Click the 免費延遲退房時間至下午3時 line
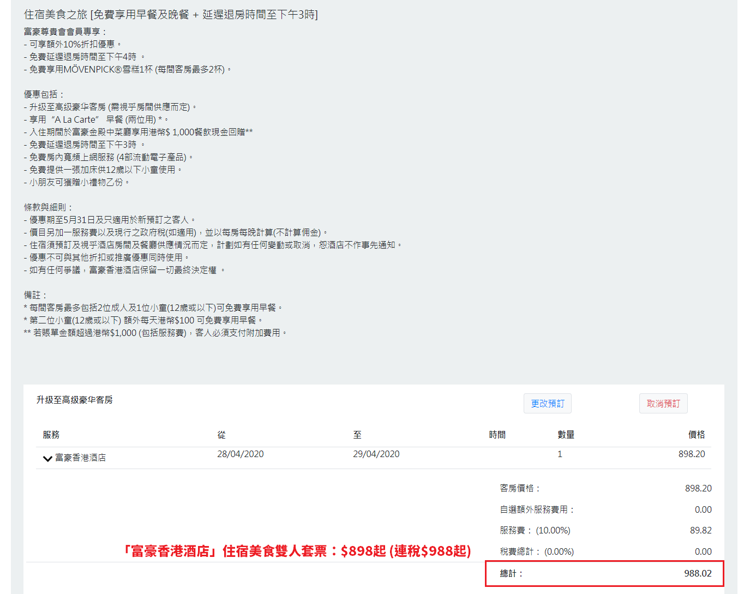 85,145
